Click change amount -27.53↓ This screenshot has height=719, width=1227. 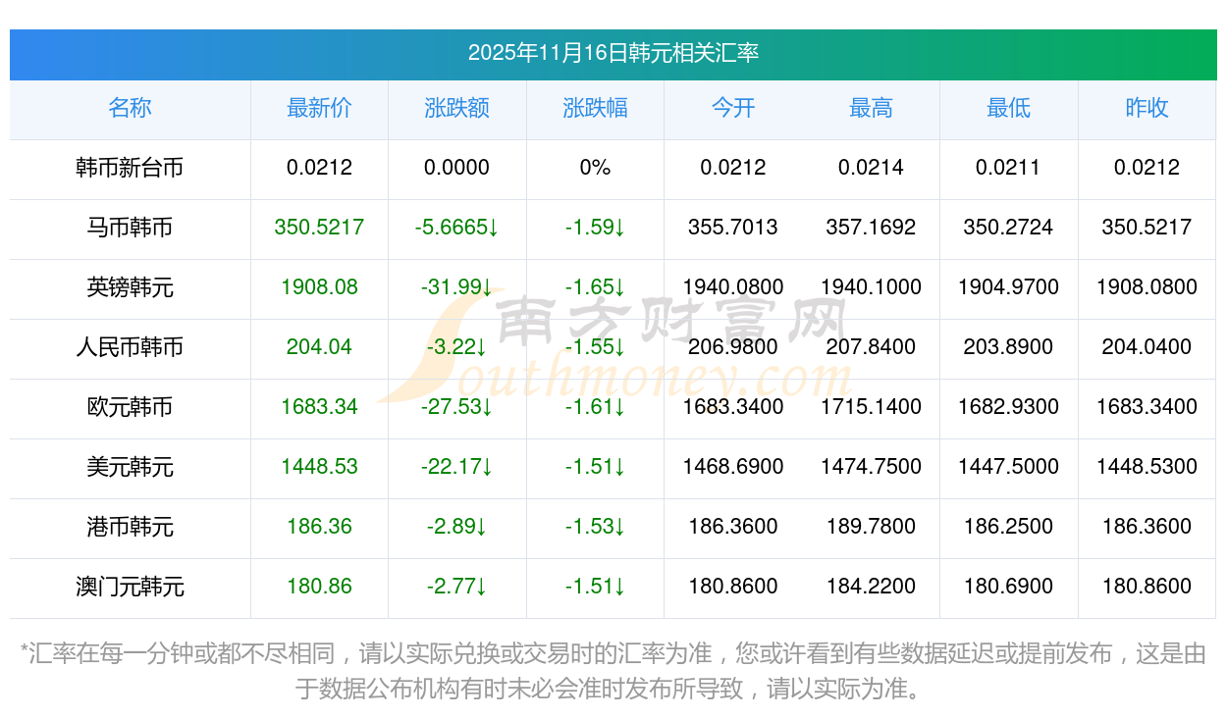(x=457, y=407)
